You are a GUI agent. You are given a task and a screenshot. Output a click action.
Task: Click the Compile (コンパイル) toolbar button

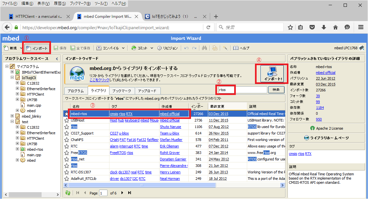click(x=108, y=48)
